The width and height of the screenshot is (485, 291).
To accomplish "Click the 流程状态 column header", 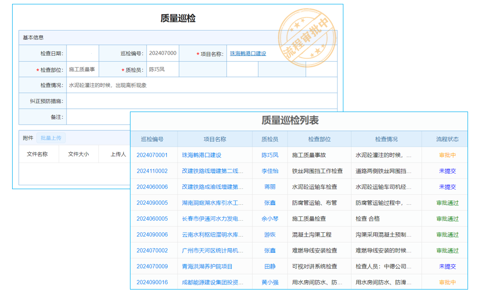I will pyautogui.click(x=448, y=139).
